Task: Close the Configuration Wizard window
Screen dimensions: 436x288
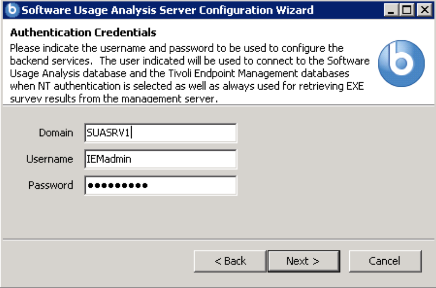Action: click(x=424, y=10)
